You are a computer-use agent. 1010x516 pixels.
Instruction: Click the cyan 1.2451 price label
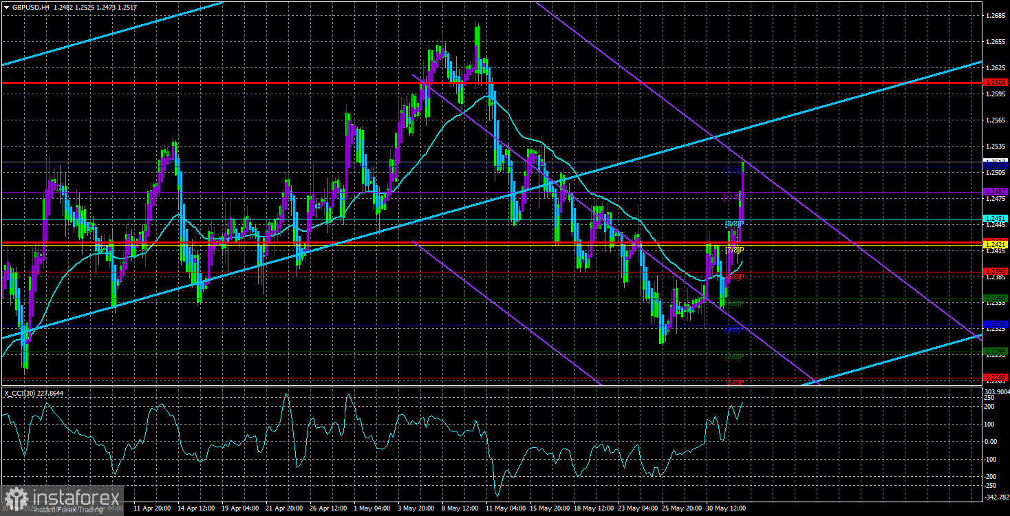coord(996,219)
